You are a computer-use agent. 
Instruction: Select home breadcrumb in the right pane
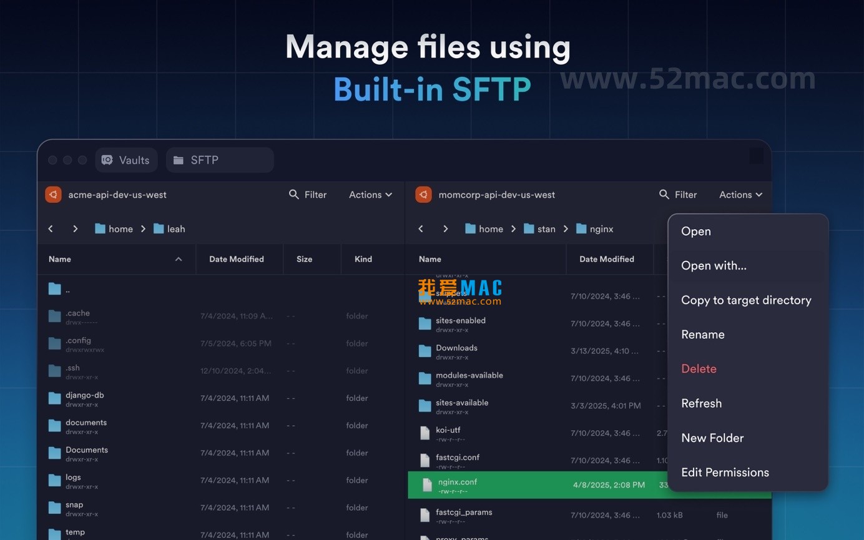pyautogui.click(x=484, y=229)
